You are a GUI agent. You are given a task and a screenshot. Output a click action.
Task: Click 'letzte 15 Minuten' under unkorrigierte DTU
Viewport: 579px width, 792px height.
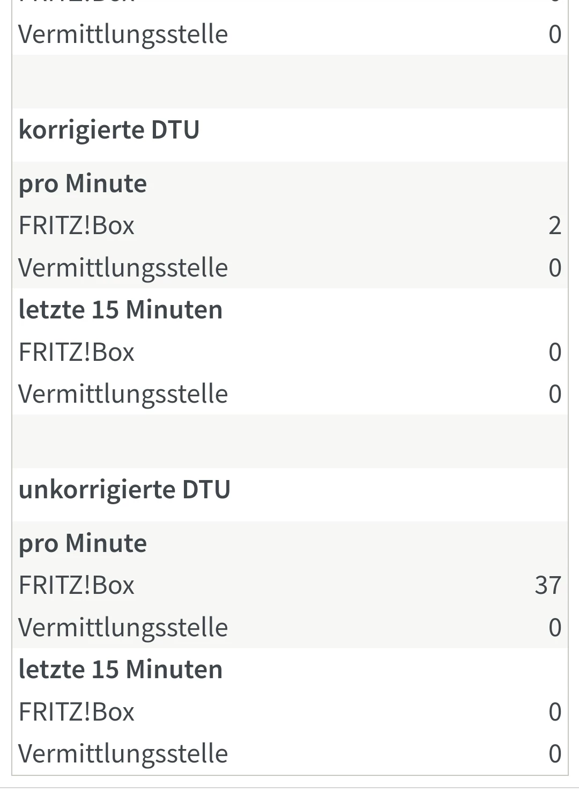[x=120, y=670]
